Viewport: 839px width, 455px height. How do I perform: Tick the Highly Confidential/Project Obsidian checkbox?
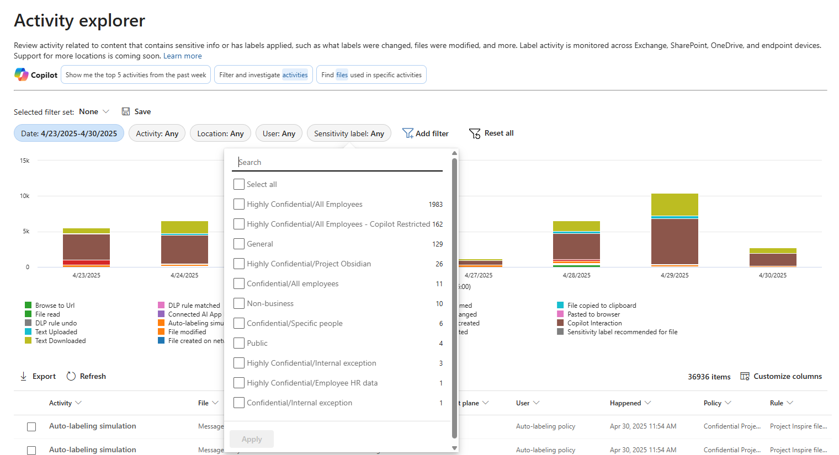239,264
